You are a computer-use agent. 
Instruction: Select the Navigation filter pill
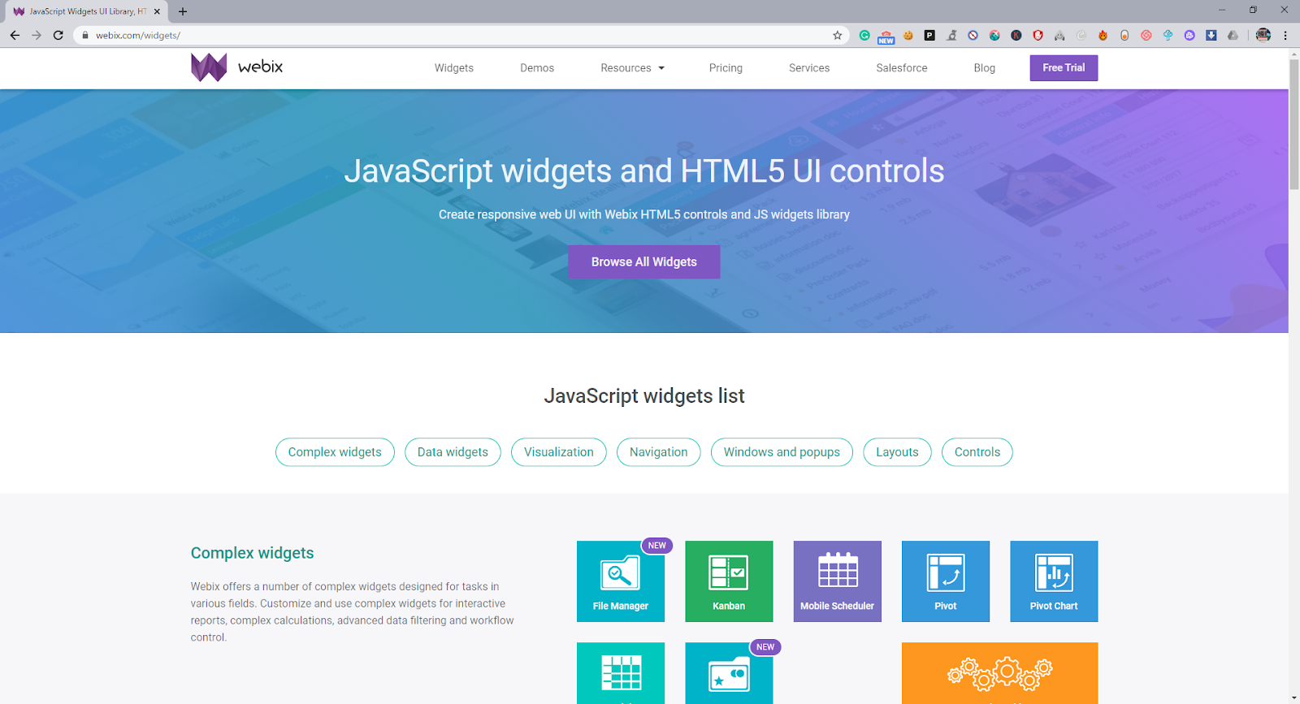(x=658, y=452)
